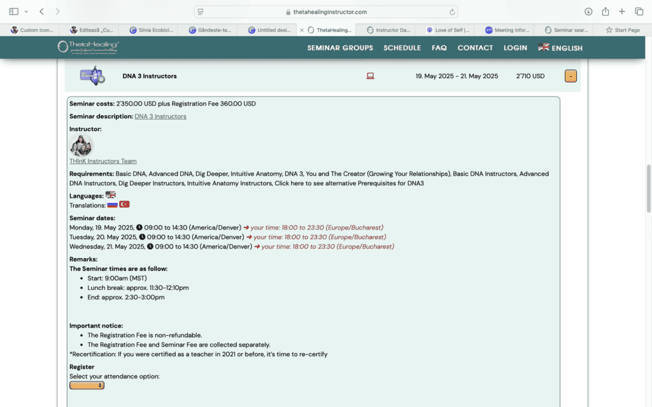Reload the page with the refresh icon
The width and height of the screenshot is (652, 407).
[x=452, y=12]
